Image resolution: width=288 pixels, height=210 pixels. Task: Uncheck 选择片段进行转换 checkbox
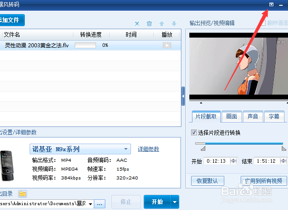(194, 133)
